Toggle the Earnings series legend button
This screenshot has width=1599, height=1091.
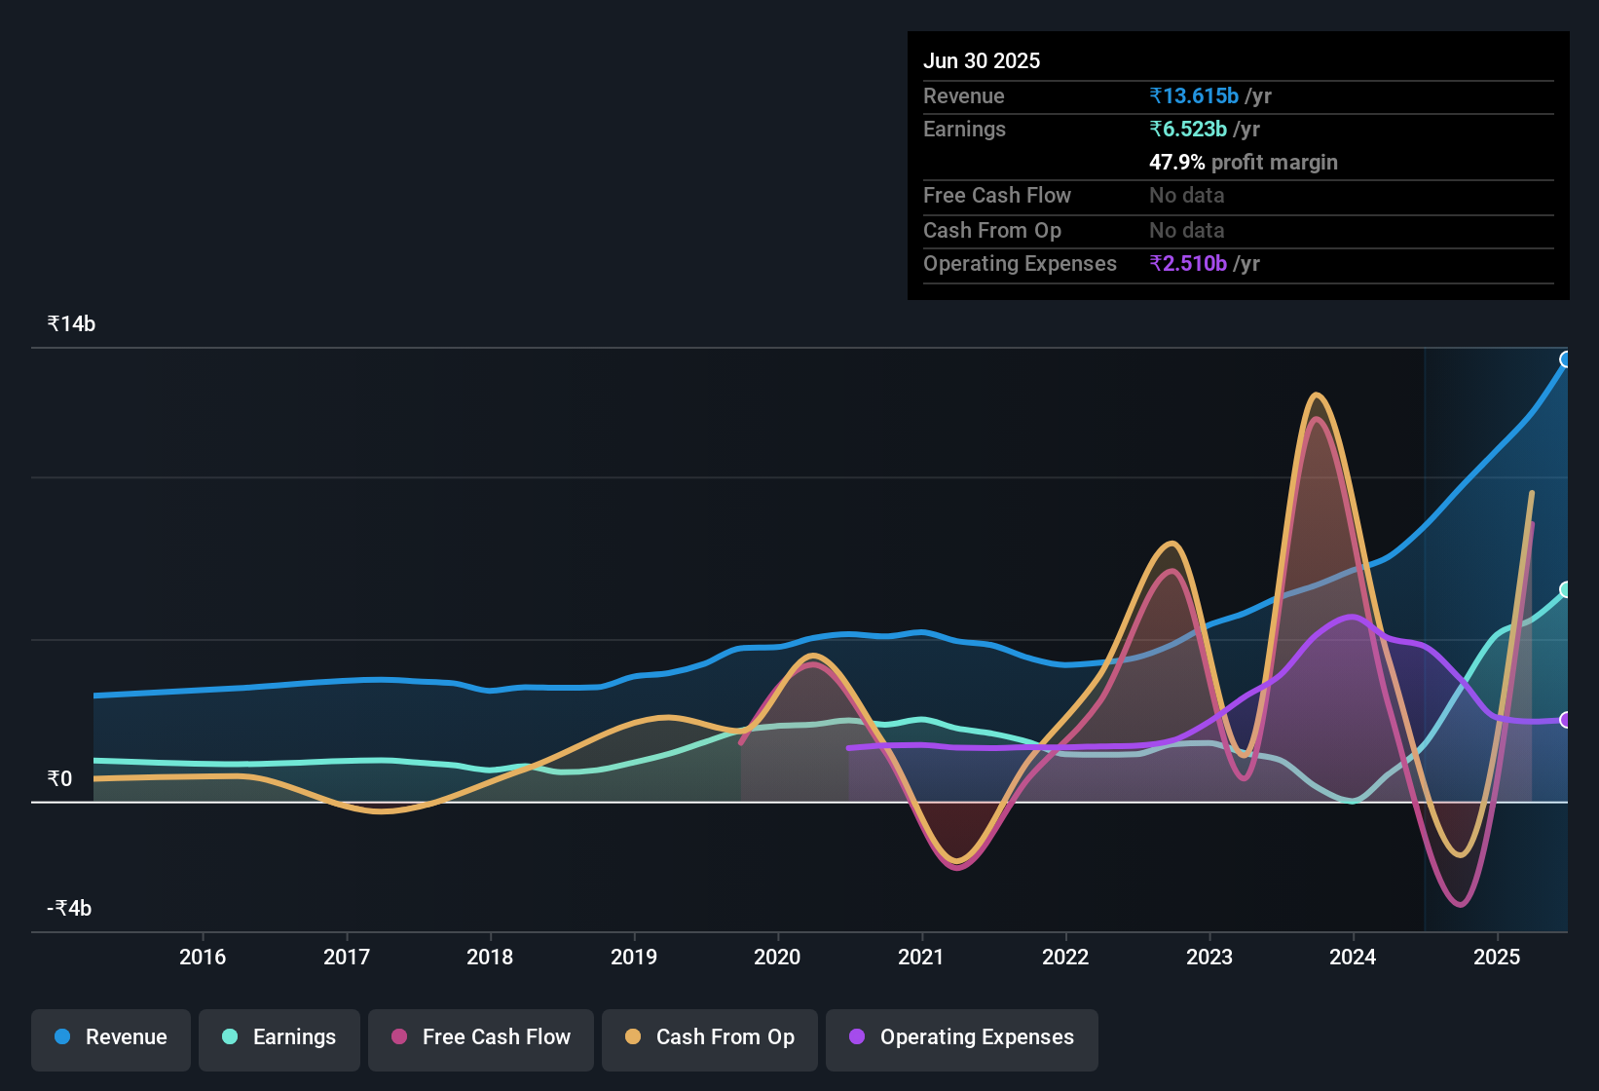tap(279, 1037)
